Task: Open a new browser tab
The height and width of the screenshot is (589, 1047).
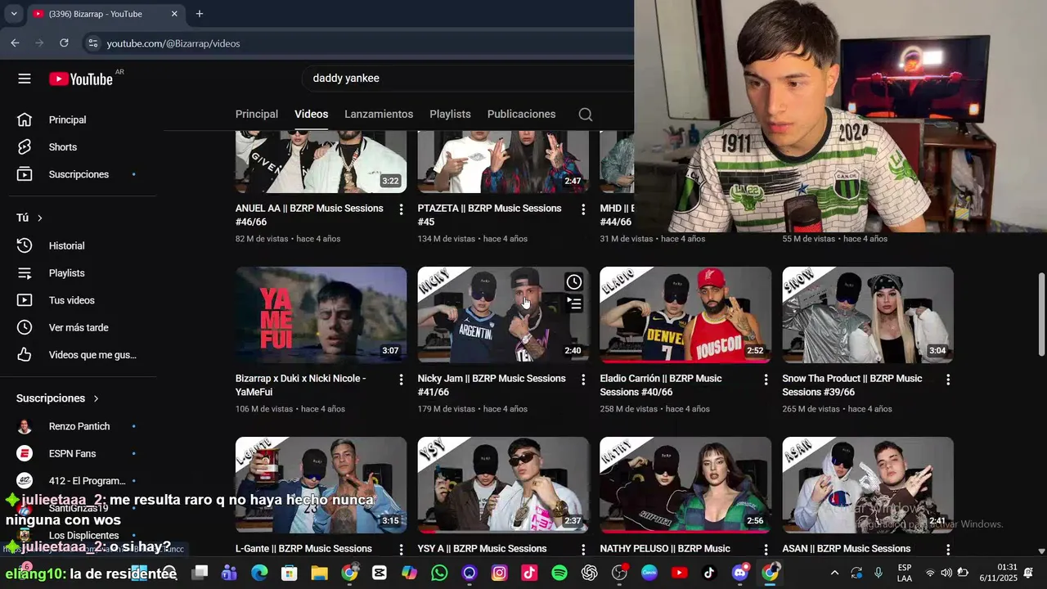Action: tap(199, 14)
